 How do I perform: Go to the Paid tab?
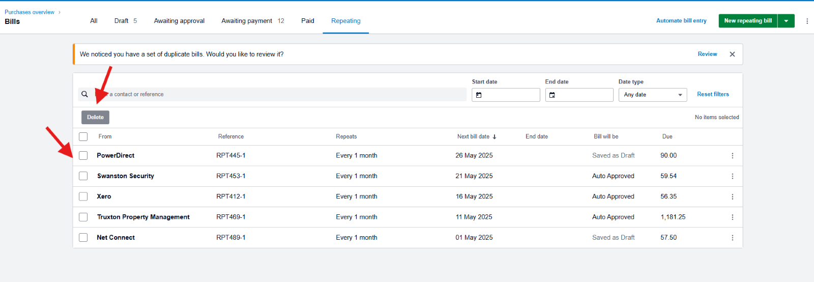[308, 21]
